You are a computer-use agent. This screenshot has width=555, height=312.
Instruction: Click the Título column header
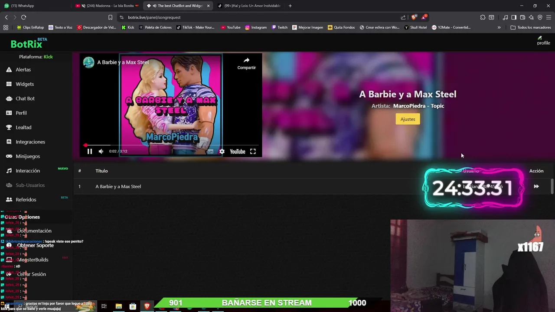[x=101, y=171]
